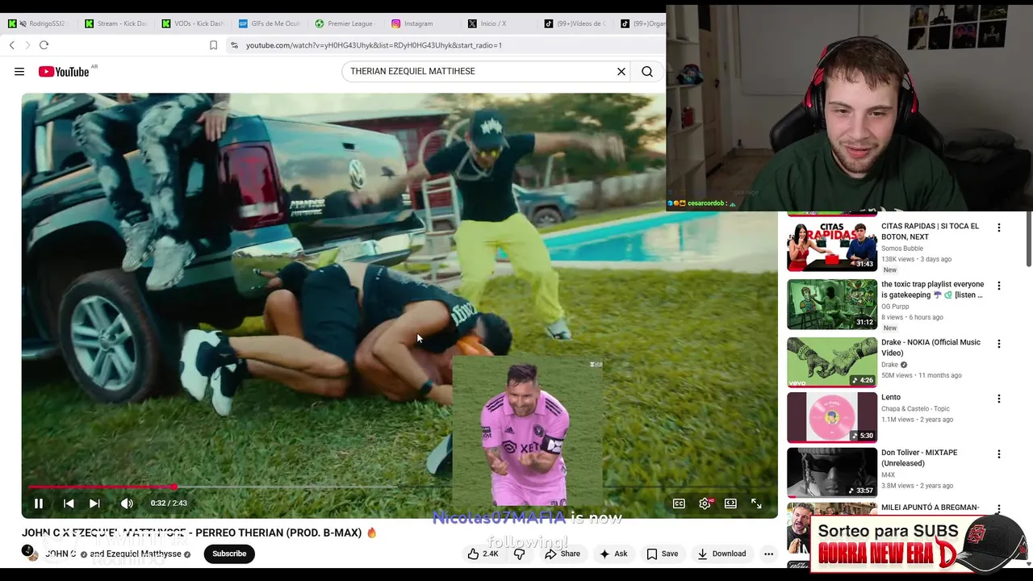The height and width of the screenshot is (581, 1033).
Task: Skip to previous video
Action: tap(69, 504)
